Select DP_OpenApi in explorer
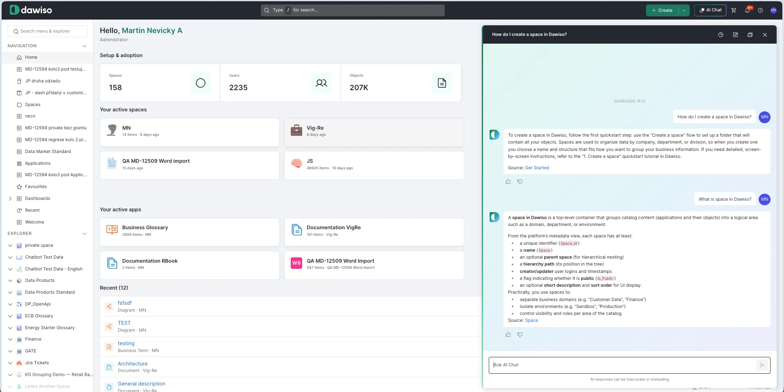The image size is (784, 392). coord(38,304)
